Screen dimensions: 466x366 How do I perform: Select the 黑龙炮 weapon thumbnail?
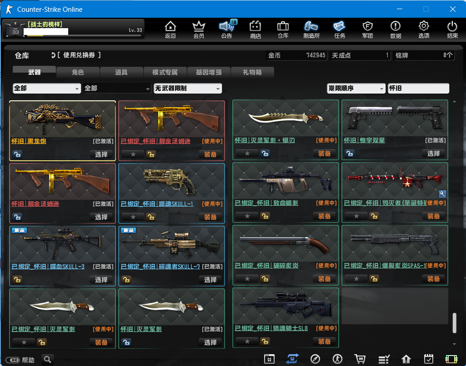click(x=62, y=119)
